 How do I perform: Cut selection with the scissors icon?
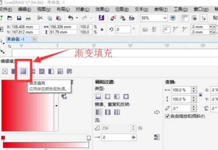[x=40, y=18]
